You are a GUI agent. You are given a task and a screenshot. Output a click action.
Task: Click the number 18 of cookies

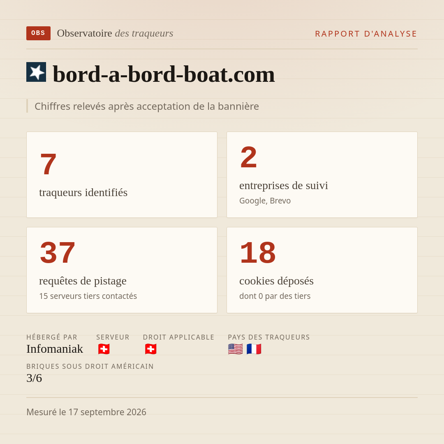tap(258, 253)
